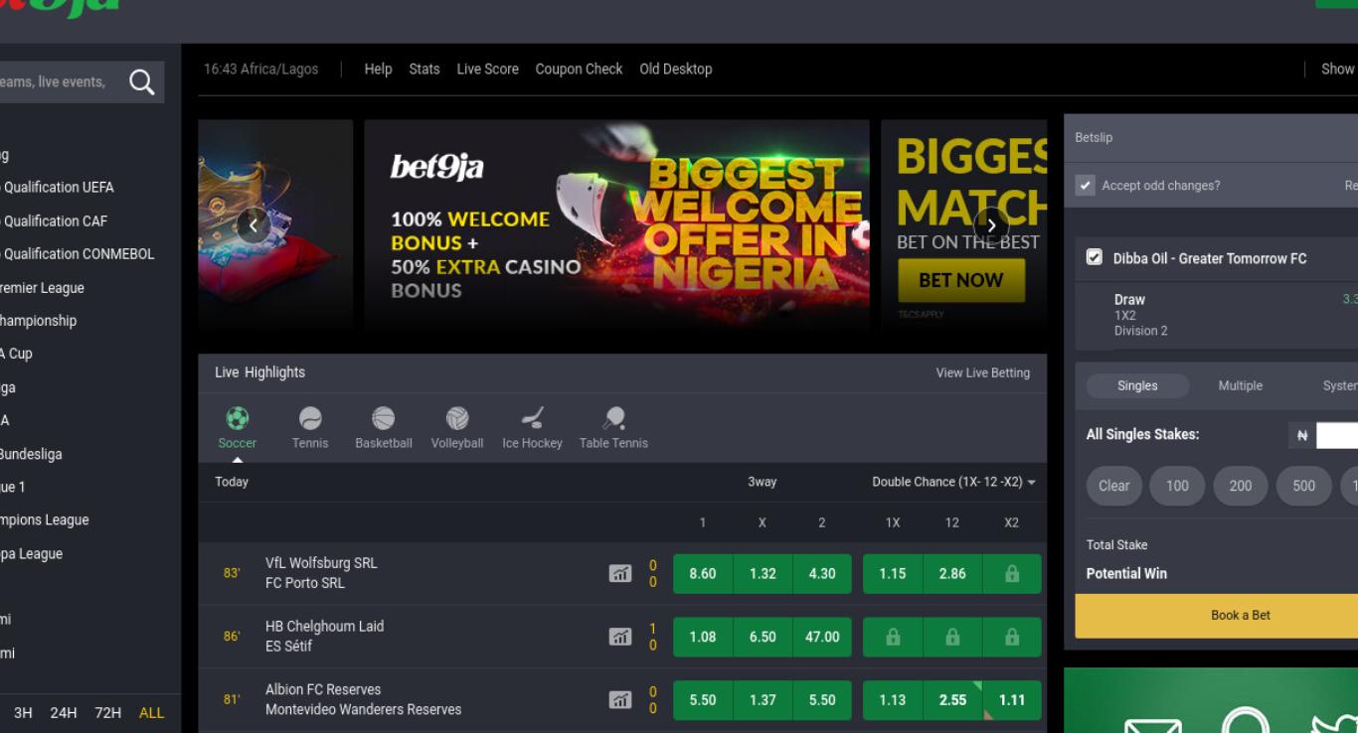Image resolution: width=1358 pixels, height=733 pixels.
Task: Select 24H time filter
Action: click(x=64, y=713)
